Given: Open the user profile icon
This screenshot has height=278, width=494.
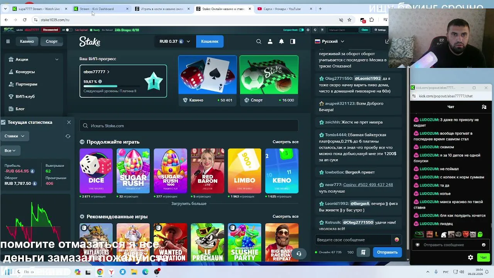Looking at the screenshot, I should pyautogui.click(x=270, y=41).
